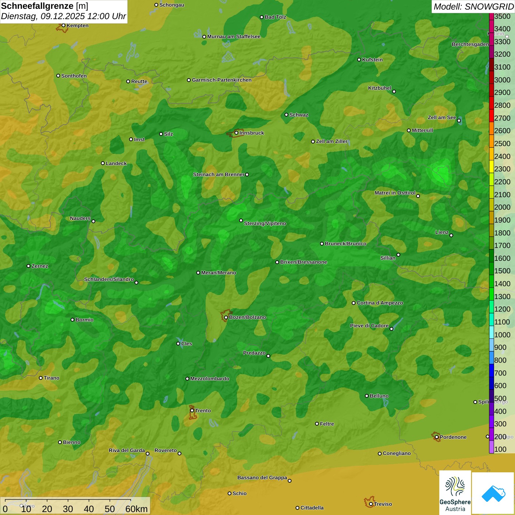The width and height of the screenshot is (515, 515).
Task: Click the 100 violet legend swatch
Action: click(491, 447)
